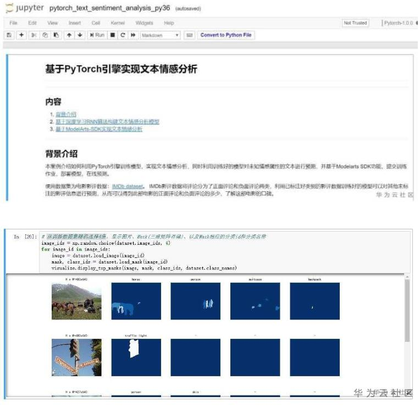Paste cells below icon
The width and height of the screenshot is (420, 407).
click(56, 35)
